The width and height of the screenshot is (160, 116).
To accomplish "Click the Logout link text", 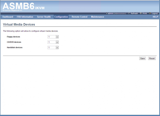I will [x=155, y=13].
